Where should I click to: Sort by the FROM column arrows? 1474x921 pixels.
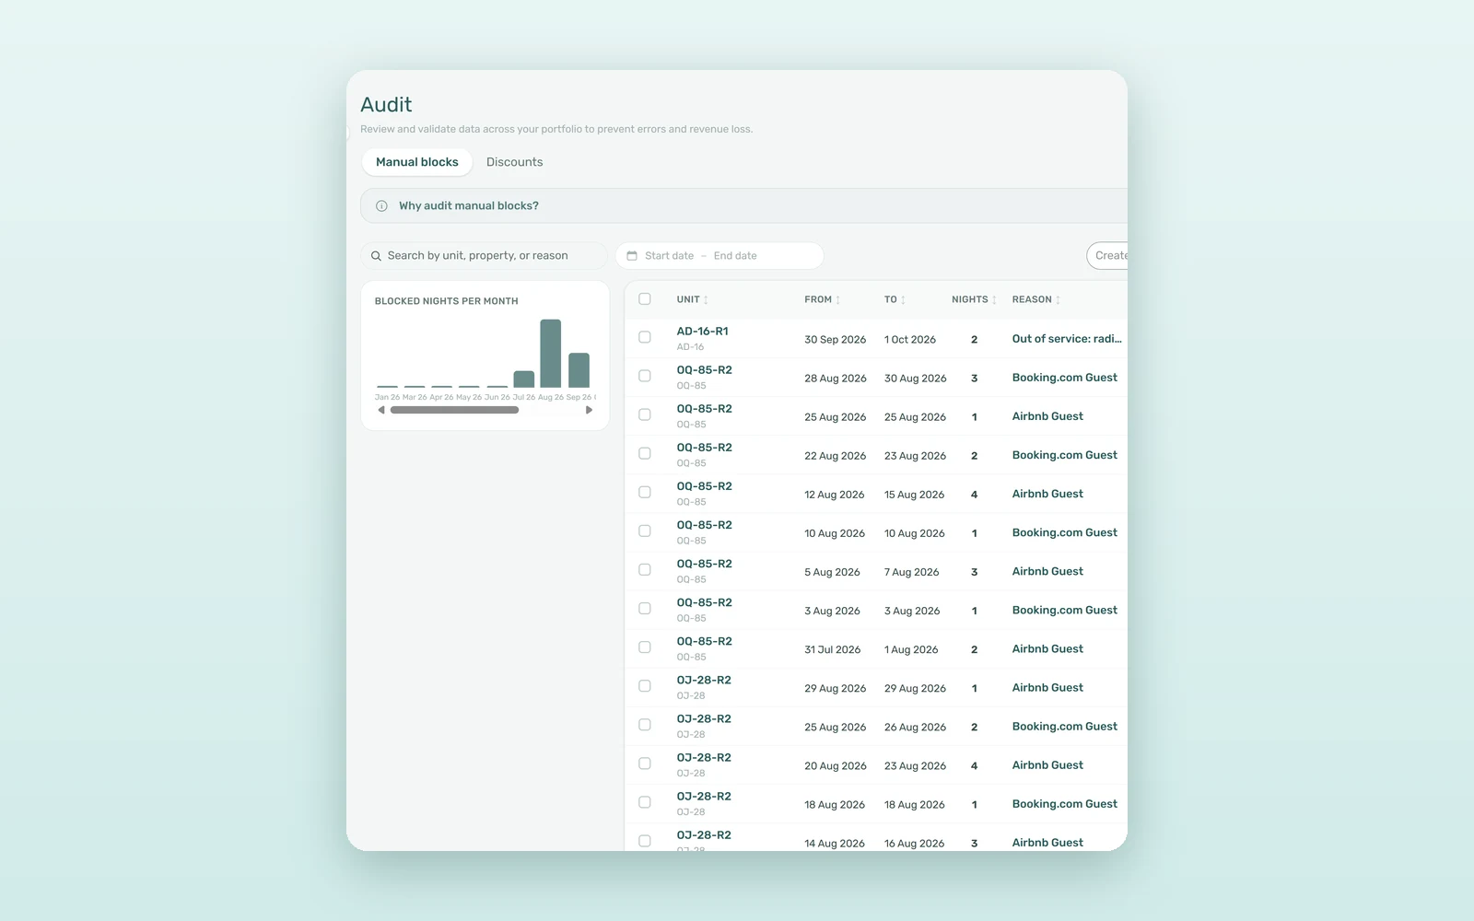837,300
